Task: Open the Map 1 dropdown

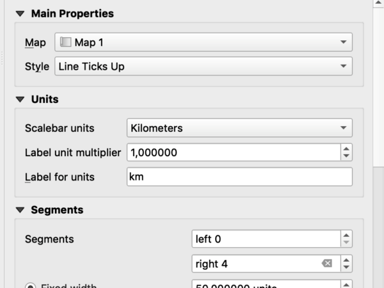Action: (204, 42)
